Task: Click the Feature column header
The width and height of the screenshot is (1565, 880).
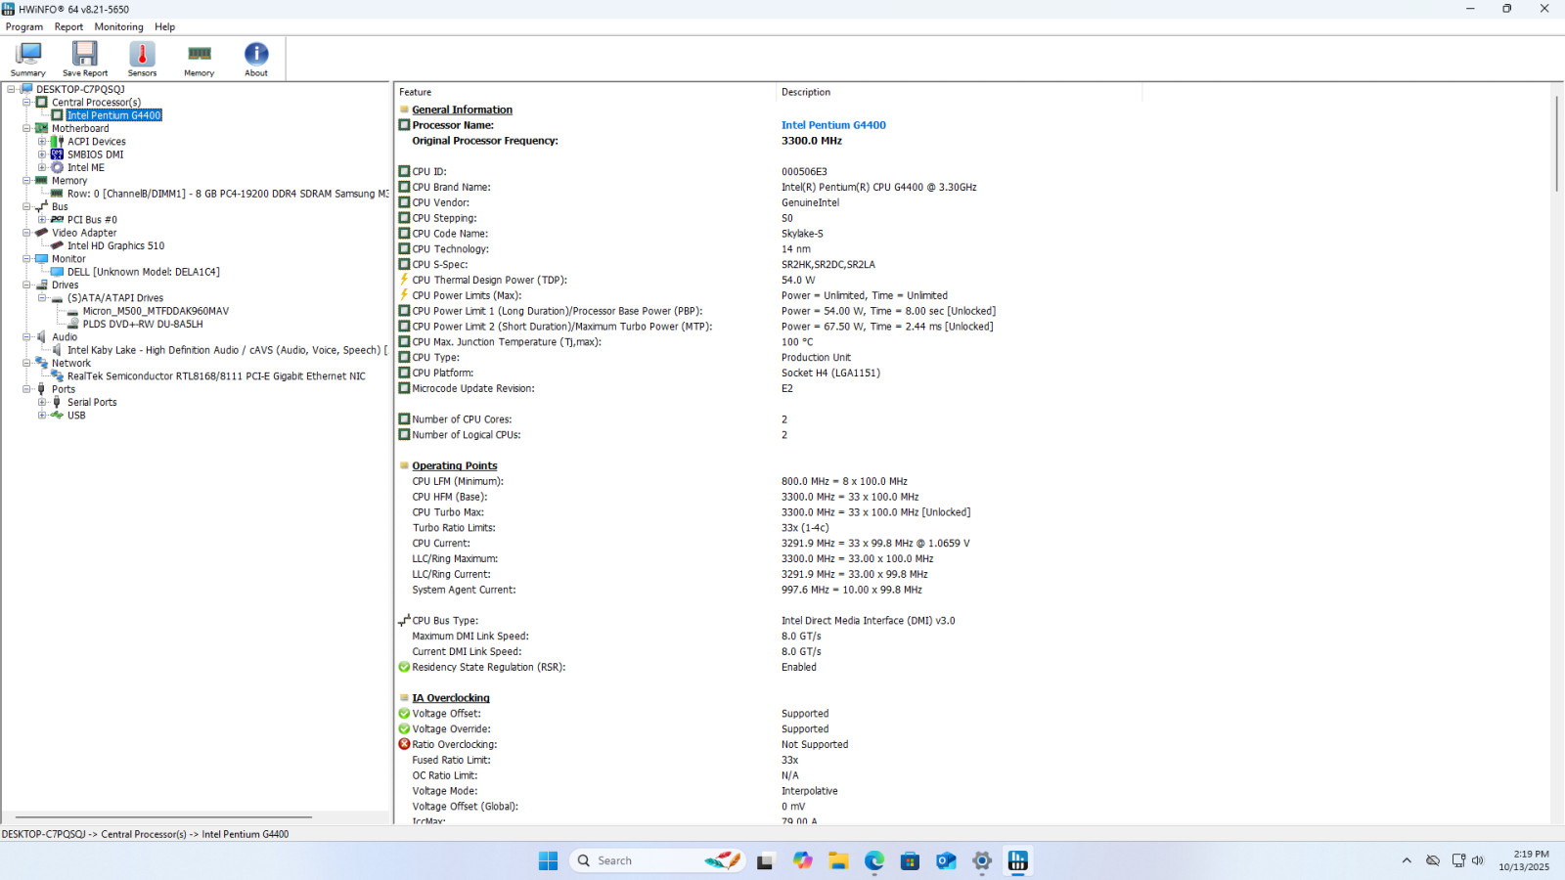Action: pyautogui.click(x=586, y=92)
